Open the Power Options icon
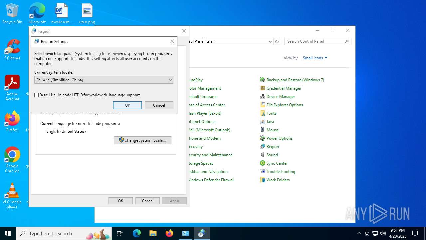This screenshot has height=240, width=426. coord(263,138)
